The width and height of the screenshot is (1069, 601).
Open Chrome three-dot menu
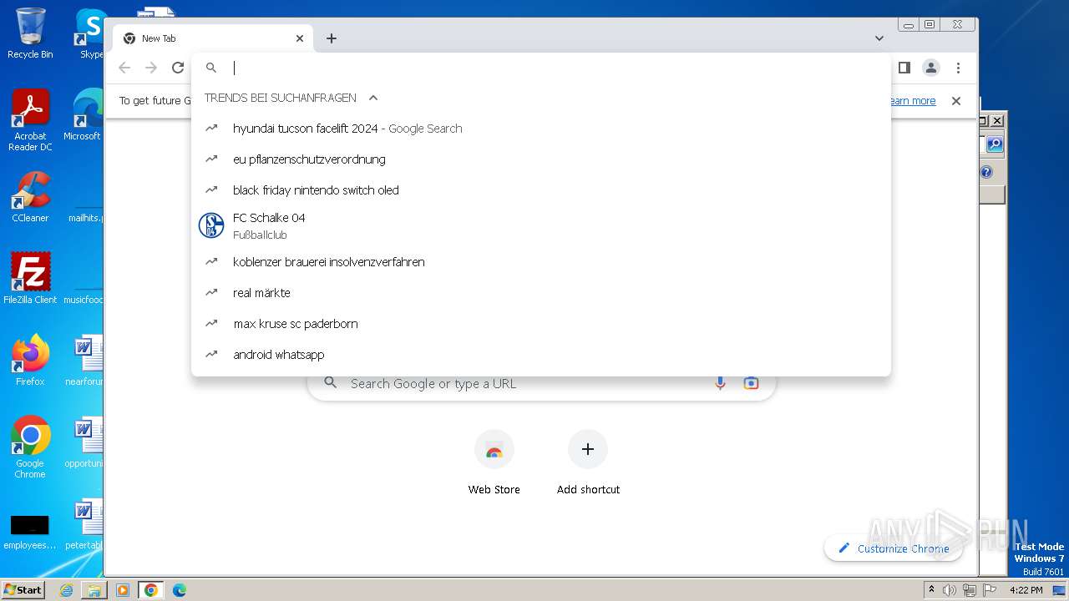click(958, 68)
